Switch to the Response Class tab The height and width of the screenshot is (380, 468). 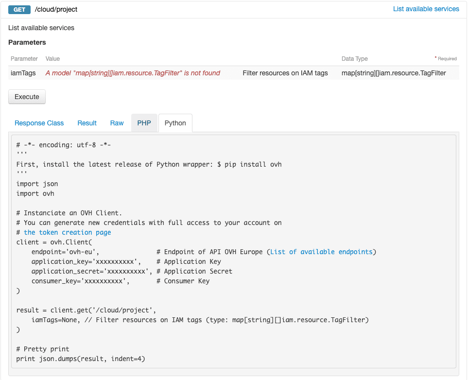(39, 123)
